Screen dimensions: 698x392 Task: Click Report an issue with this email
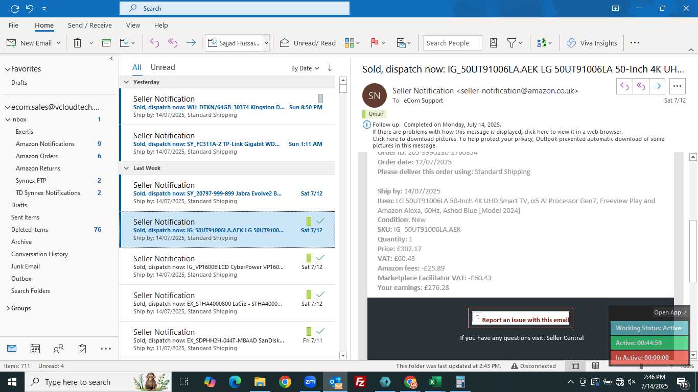coord(525,320)
